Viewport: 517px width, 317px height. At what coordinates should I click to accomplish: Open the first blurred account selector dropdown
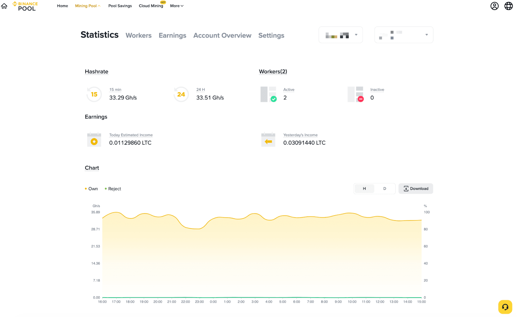pyautogui.click(x=341, y=35)
